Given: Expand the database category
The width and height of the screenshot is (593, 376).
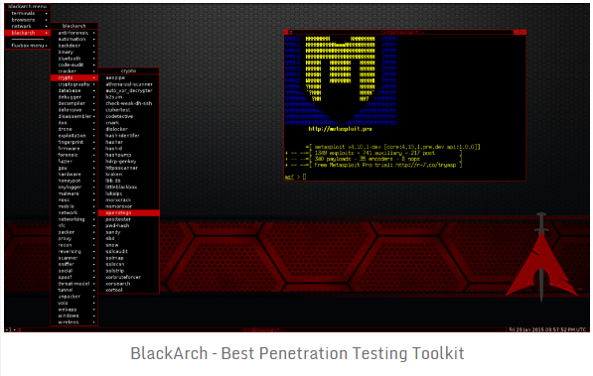Looking at the screenshot, I should [74, 90].
